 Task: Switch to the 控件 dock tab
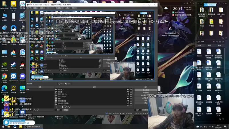click(138, 110)
